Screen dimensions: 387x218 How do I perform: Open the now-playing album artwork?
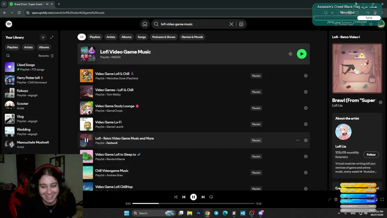(357, 68)
